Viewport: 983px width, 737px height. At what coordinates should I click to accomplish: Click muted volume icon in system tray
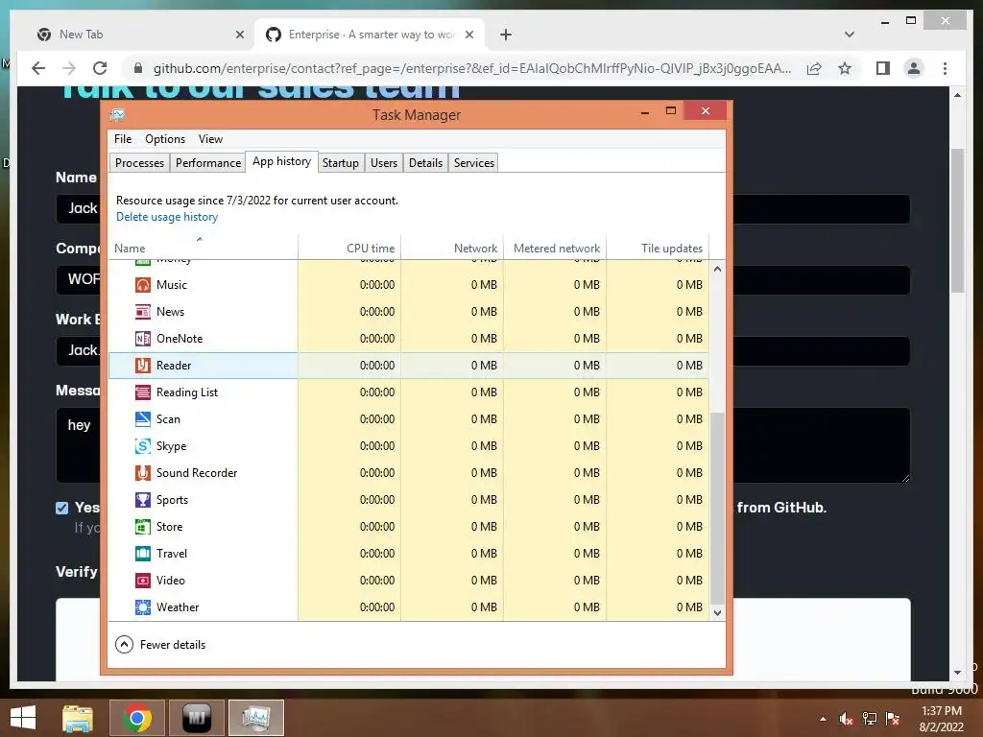coord(847,719)
